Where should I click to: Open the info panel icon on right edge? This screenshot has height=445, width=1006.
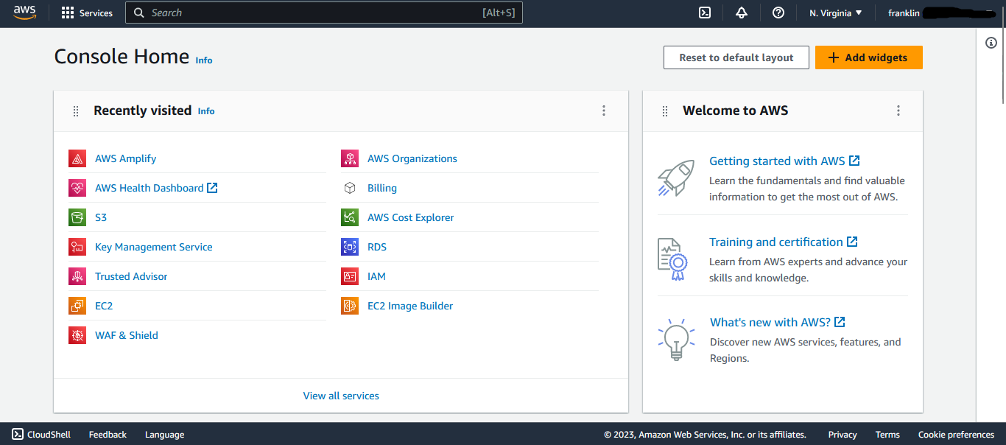click(x=991, y=43)
